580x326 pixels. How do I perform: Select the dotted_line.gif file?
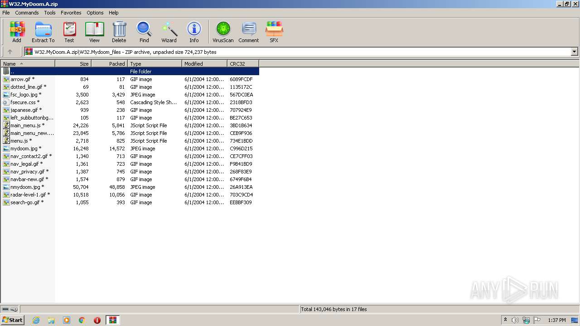click(x=130, y=87)
